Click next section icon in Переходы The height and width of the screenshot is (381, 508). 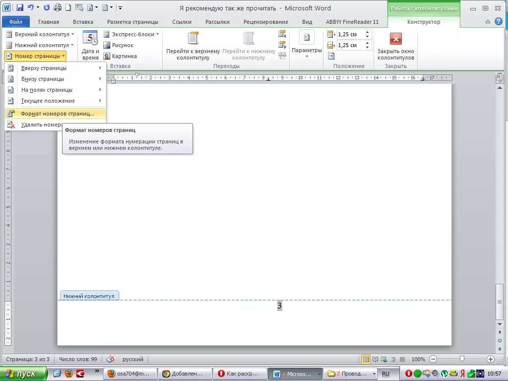click(x=282, y=45)
